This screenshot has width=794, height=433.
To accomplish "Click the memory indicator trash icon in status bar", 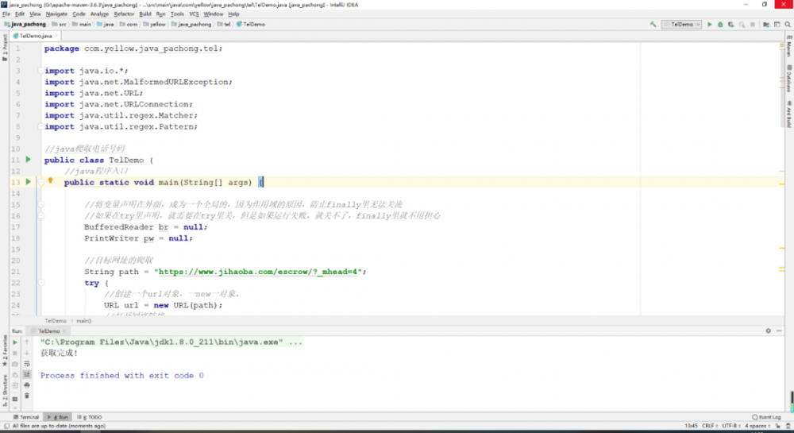I will 788,426.
